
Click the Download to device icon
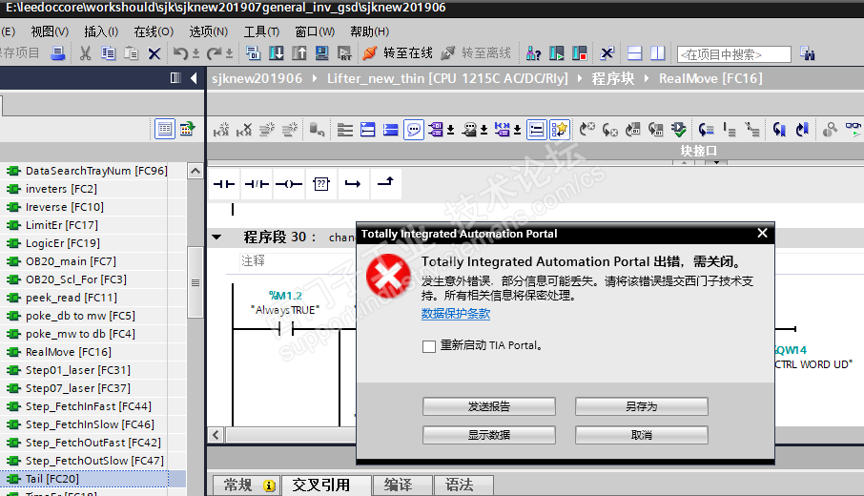[x=276, y=53]
